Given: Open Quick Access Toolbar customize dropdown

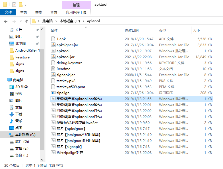Looking at the screenshot, I should 26,5.
